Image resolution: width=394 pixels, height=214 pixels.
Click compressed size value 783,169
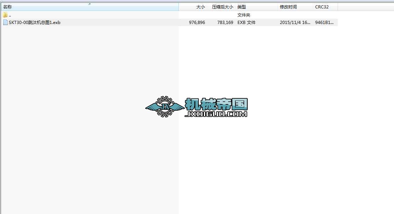click(x=225, y=22)
